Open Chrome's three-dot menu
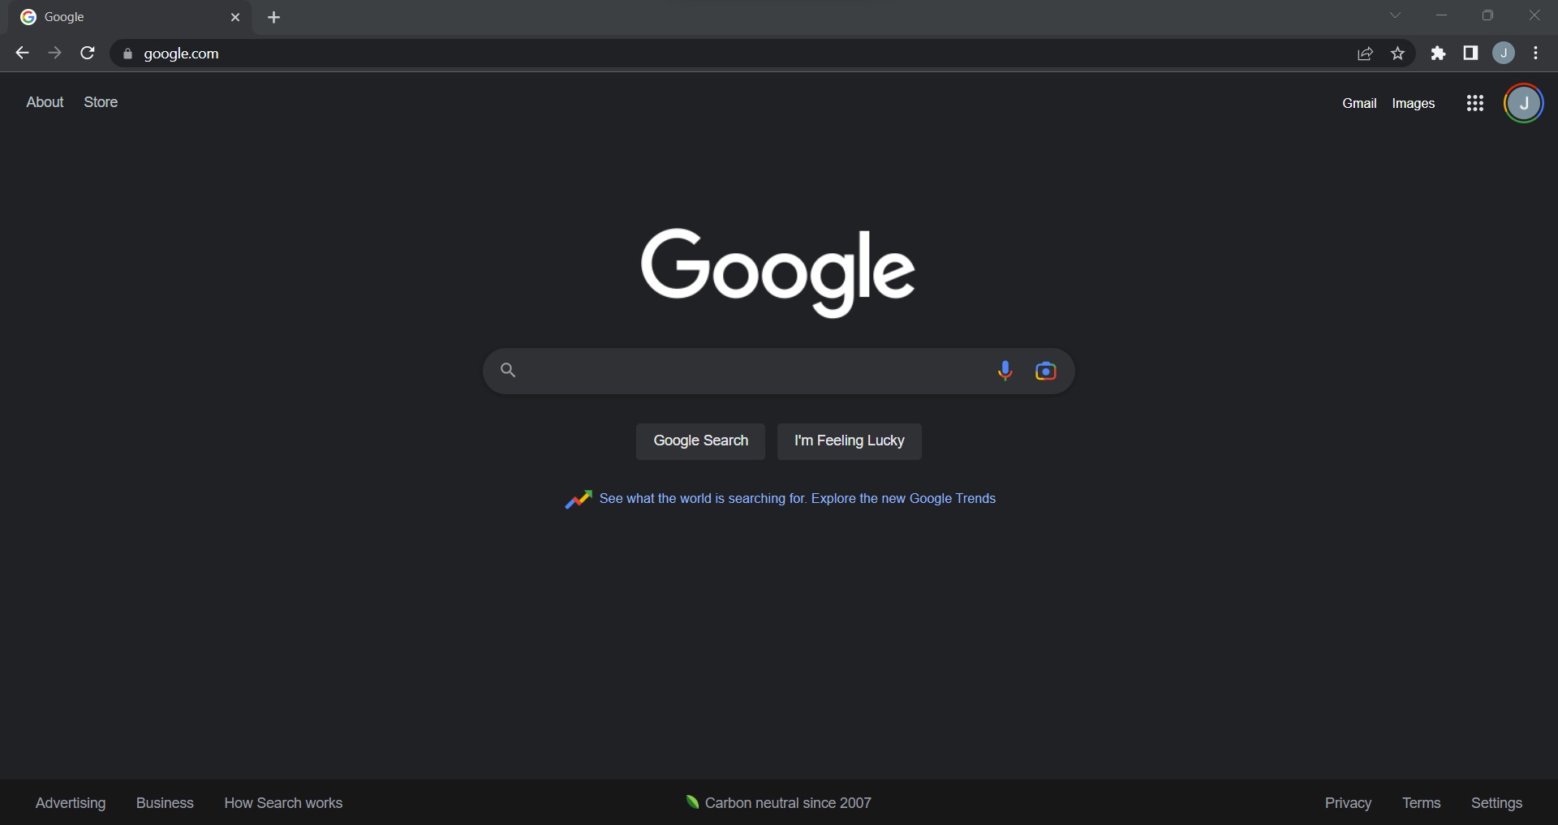The height and width of the screenshot is (825, 1558). coord(1536,54)
